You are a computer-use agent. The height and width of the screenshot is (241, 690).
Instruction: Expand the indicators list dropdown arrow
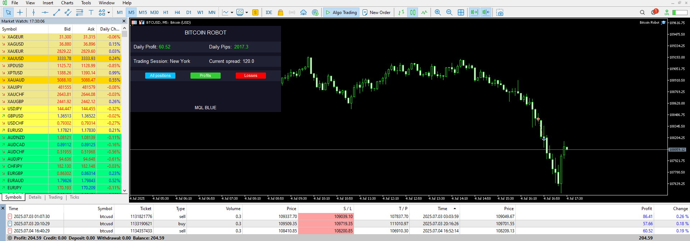tap(247, 13)
